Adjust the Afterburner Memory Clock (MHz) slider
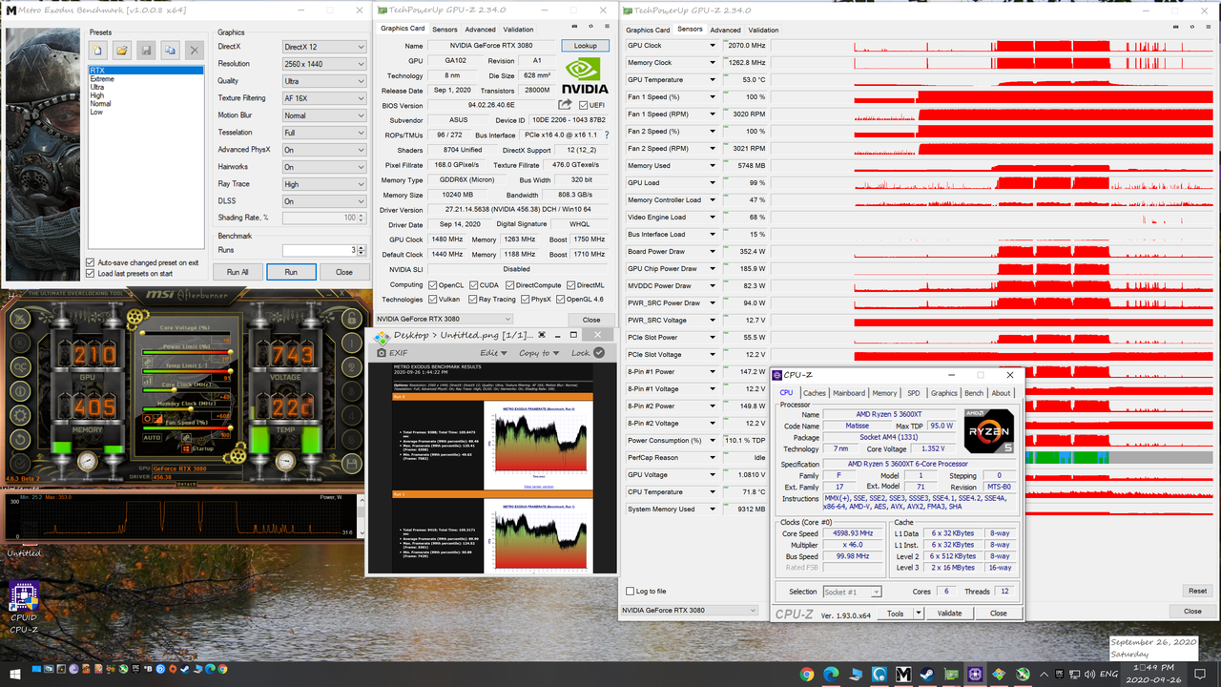Viewport: 1221px width, 687px height. 186,409
